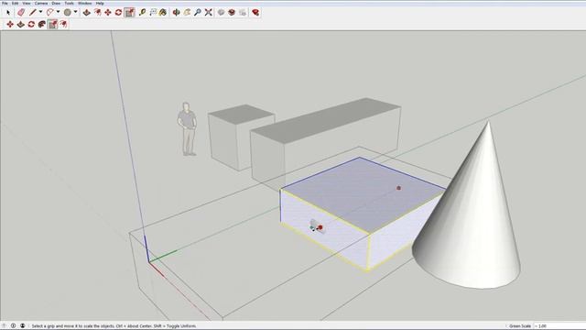Click Rotate tool in top toolbar

[x=118, y=12]
